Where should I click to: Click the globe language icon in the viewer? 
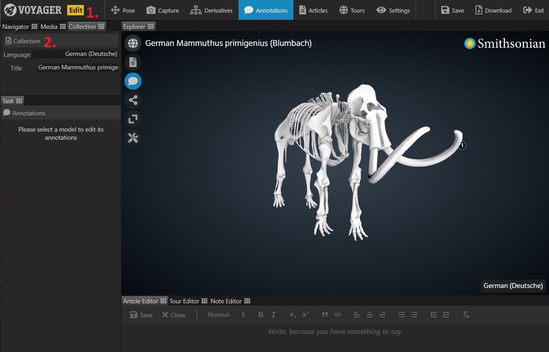coord(133,43)
